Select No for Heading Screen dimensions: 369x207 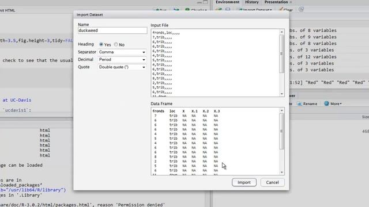pos(116,44)
